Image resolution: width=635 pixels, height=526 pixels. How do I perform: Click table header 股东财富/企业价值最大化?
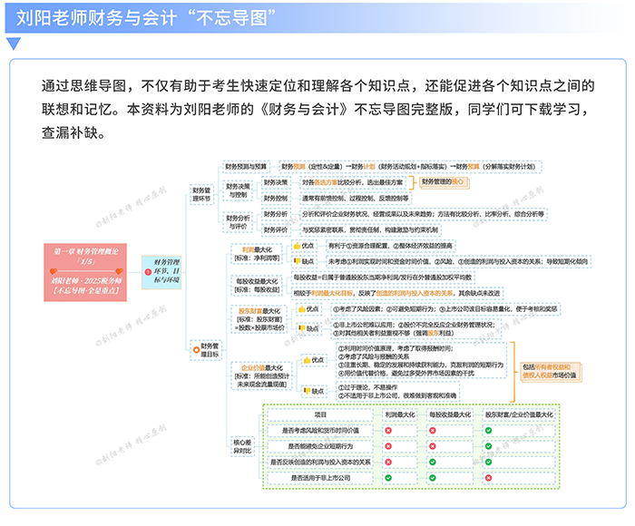(519, 414)
